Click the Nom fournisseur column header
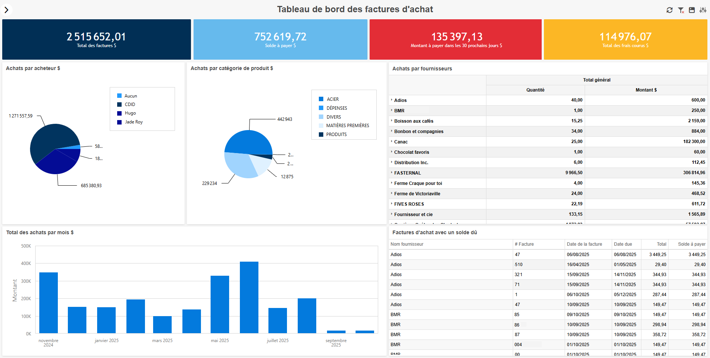 point(407,244)
